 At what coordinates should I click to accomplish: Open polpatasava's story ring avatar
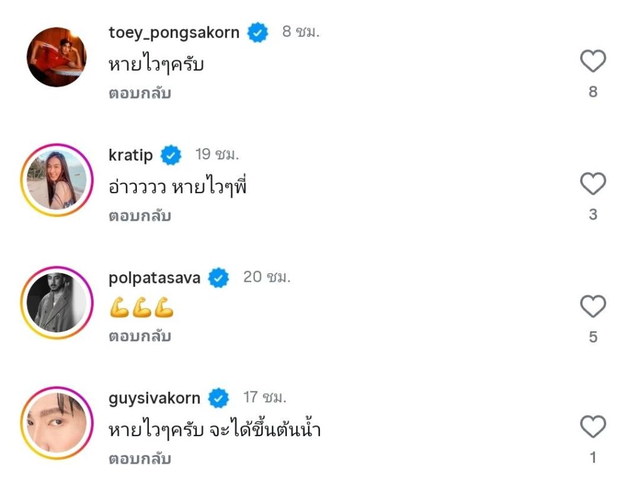(x=56, y=302)
